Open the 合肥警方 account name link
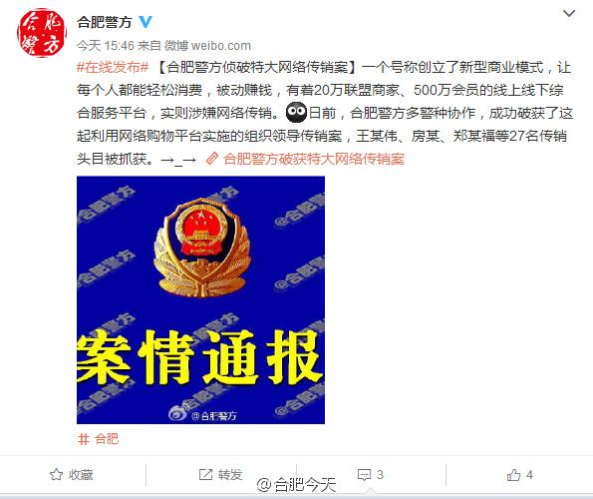 105,22
